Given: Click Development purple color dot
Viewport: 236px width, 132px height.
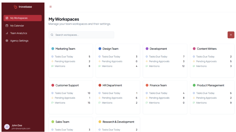Looking at the screenshot, I should click(147, 49).
